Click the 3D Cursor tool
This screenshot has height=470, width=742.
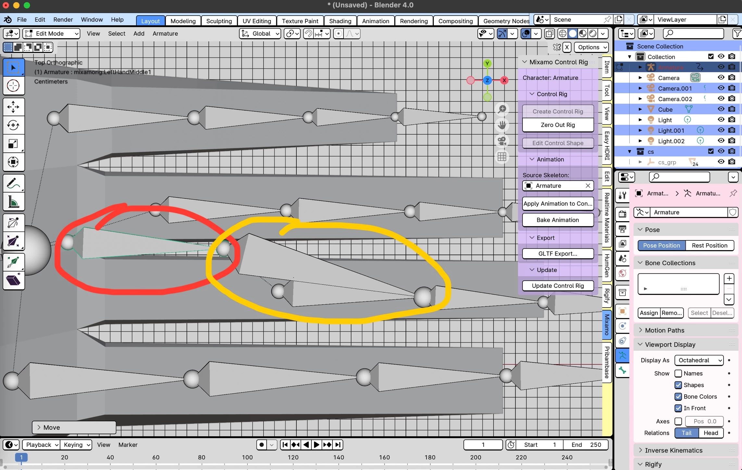click(x=13, y=86)
